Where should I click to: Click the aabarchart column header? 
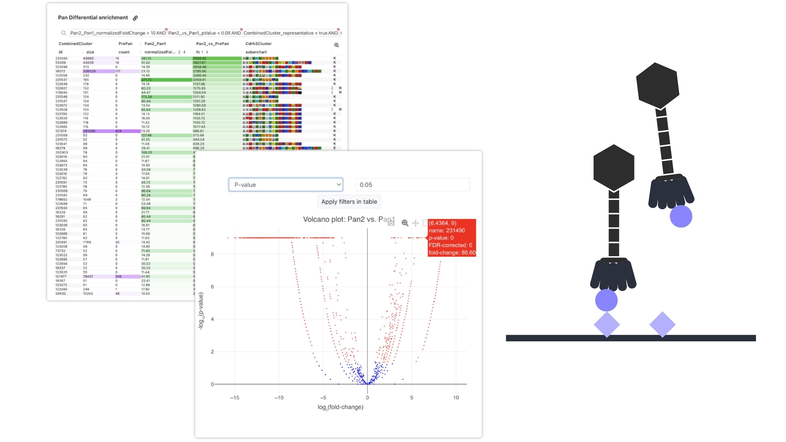(256, 52)
